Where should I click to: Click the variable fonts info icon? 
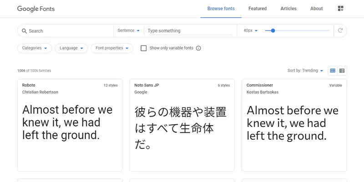coord(198,48)
